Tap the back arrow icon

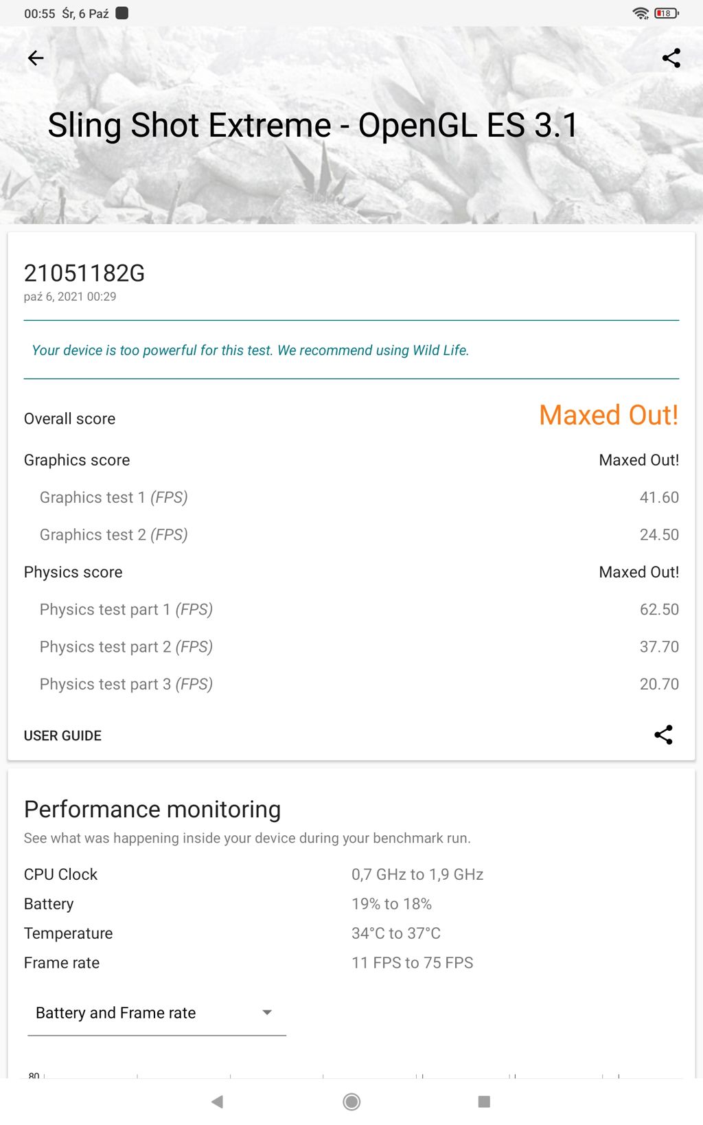coord(36,58)
